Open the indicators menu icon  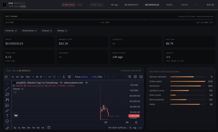64,77
